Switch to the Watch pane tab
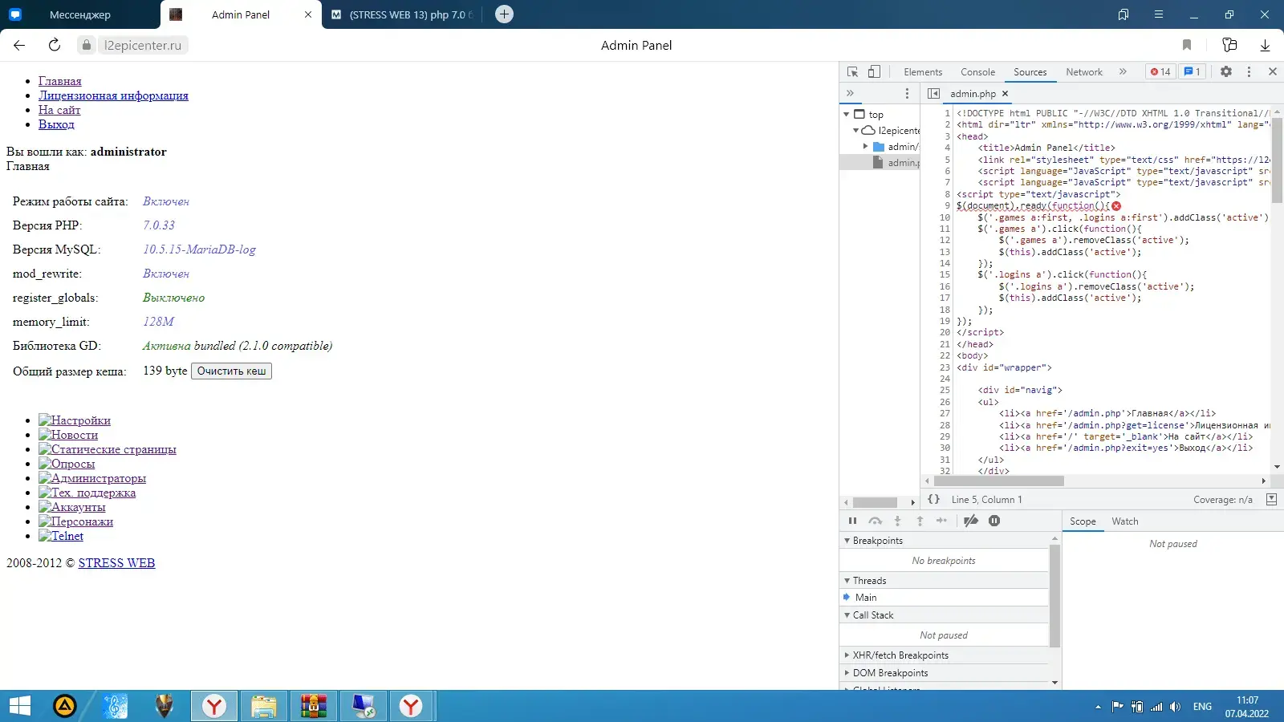1284x722 pixels. (x=1124, y=521)
